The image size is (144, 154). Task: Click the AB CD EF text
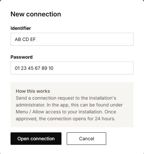(x=25, y=39)
